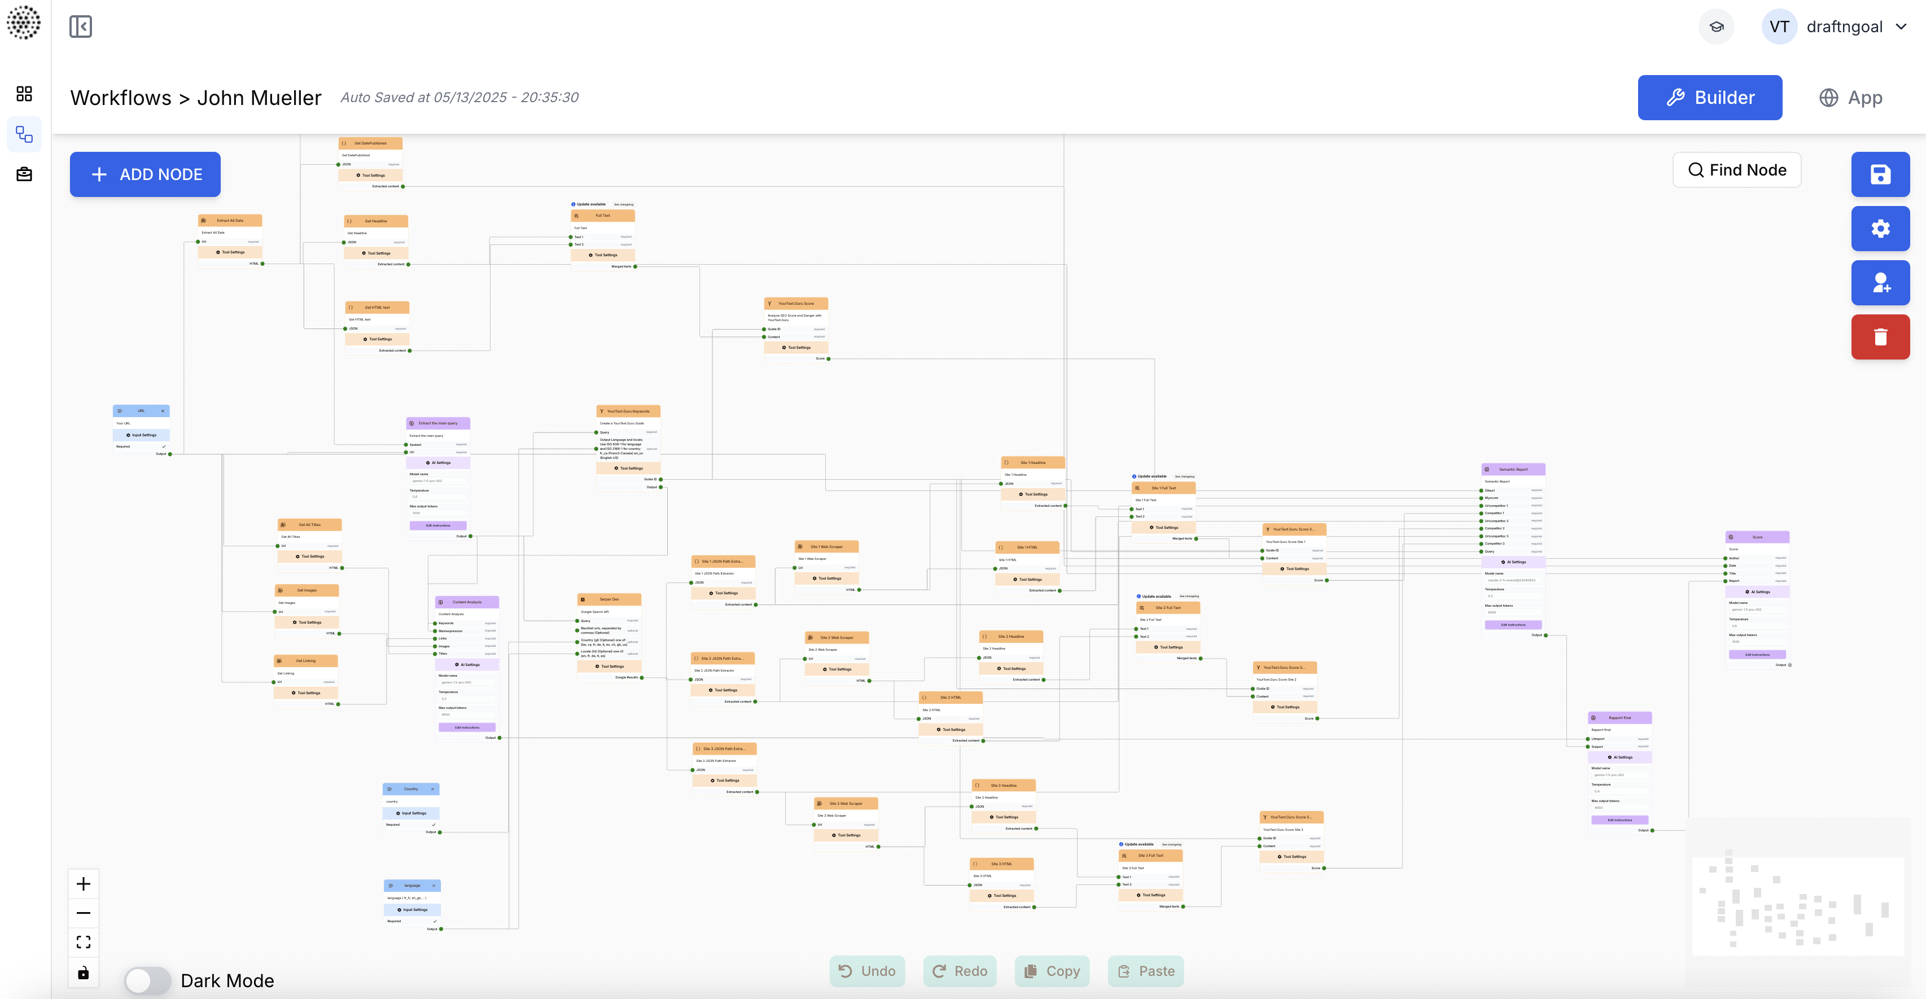Viewport: 1926px width, 999px height.
Task: Open the briefcase icon in sidebar
Action: 24,174
